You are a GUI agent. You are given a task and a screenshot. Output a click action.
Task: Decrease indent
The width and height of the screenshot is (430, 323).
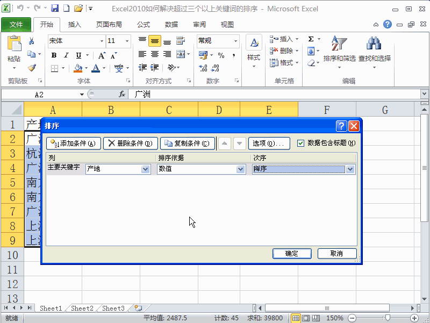click(x=142, y=68)
